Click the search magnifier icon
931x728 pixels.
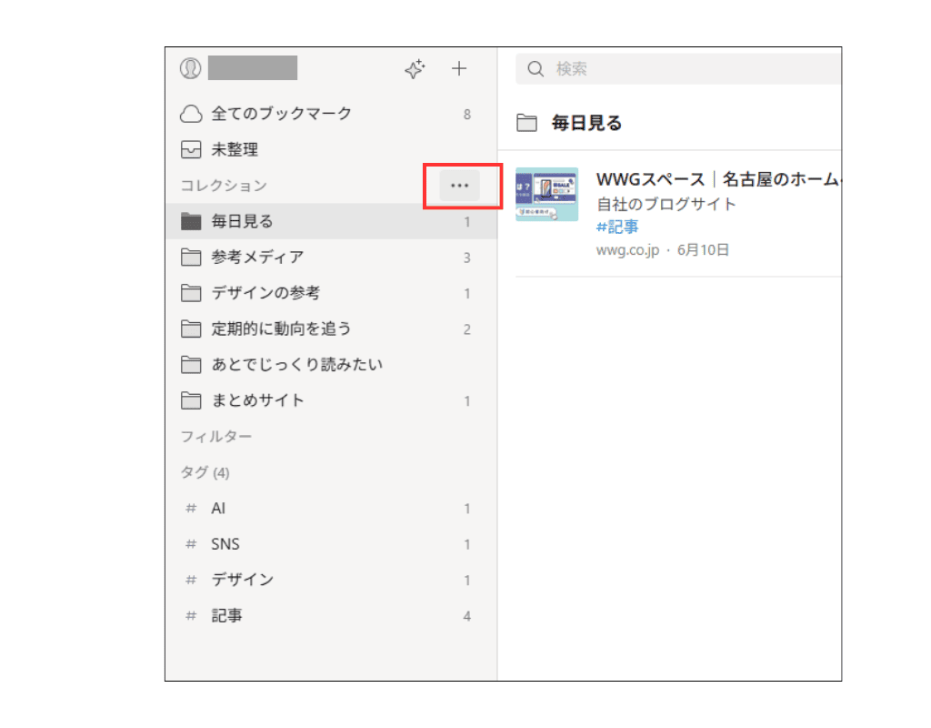pos(536,68)
